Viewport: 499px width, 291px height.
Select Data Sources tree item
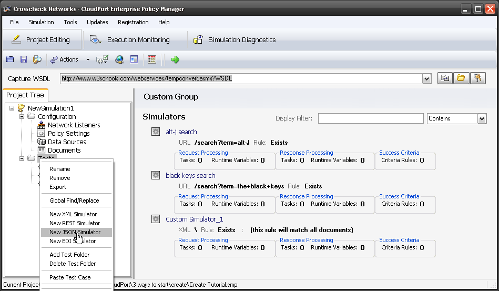[x=67, y=142]
